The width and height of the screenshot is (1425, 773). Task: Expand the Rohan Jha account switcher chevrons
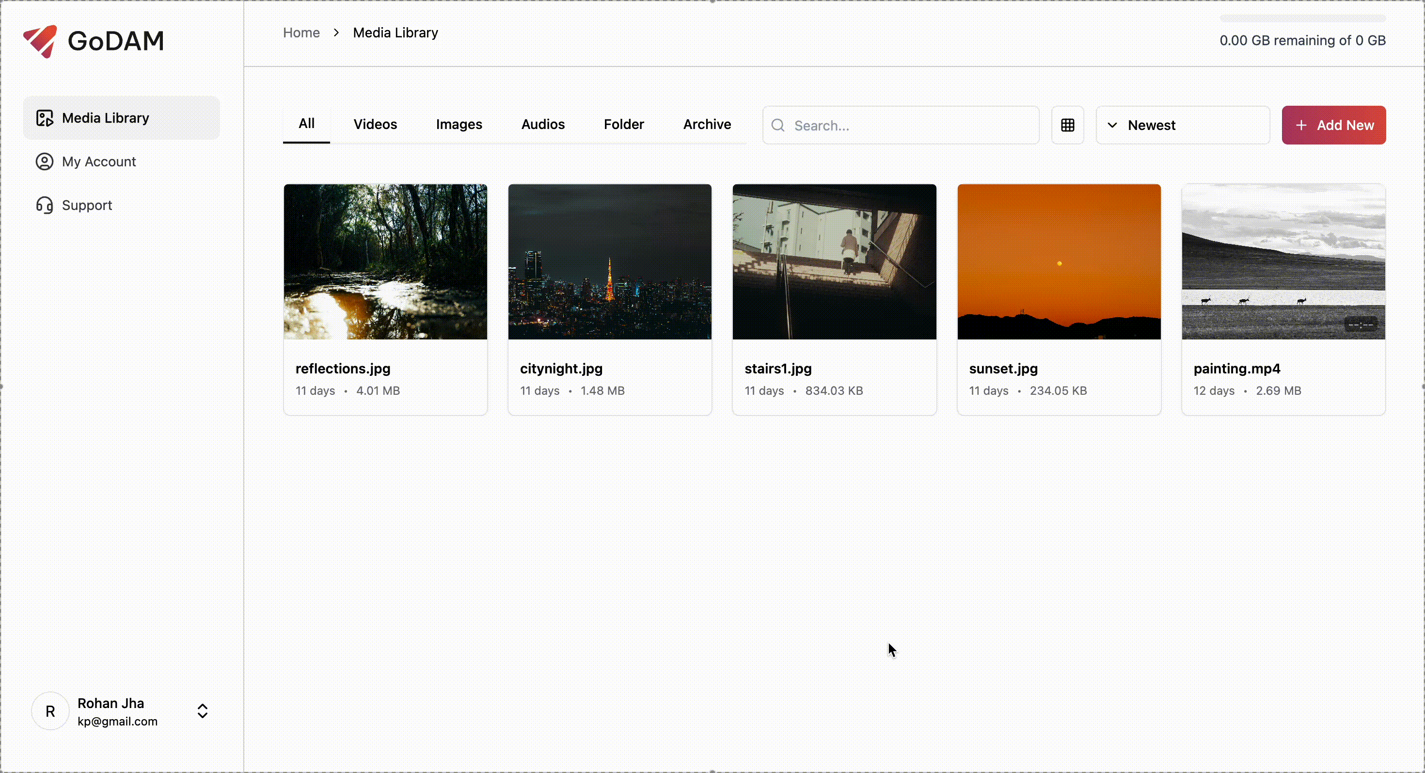pyautogui.click(x=203, y=711)
